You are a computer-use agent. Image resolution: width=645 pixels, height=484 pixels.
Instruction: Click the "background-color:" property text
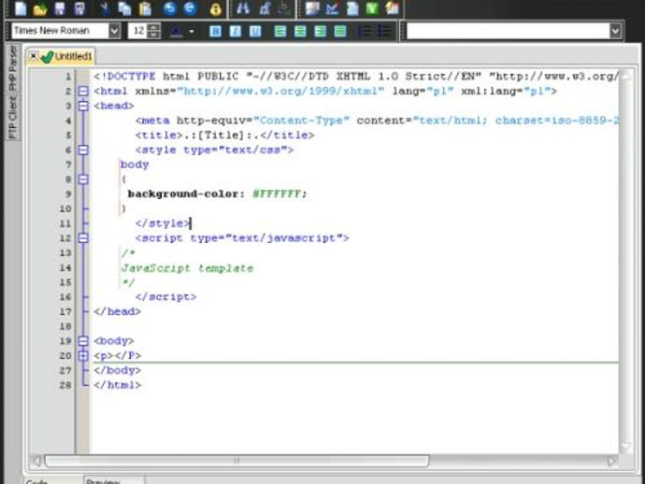coord(186,194)
